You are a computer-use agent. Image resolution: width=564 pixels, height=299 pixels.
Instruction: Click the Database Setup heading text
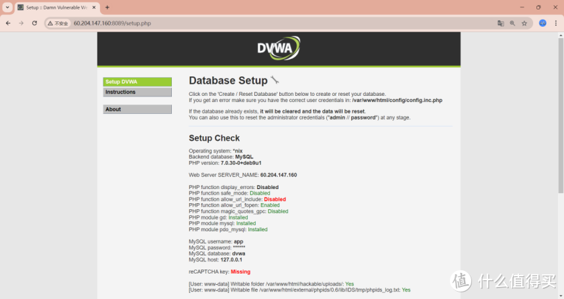point(228,81)
